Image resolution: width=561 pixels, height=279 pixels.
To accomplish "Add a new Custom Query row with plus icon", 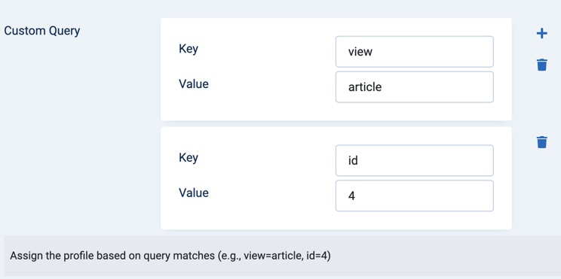I will tap(541, 34).
